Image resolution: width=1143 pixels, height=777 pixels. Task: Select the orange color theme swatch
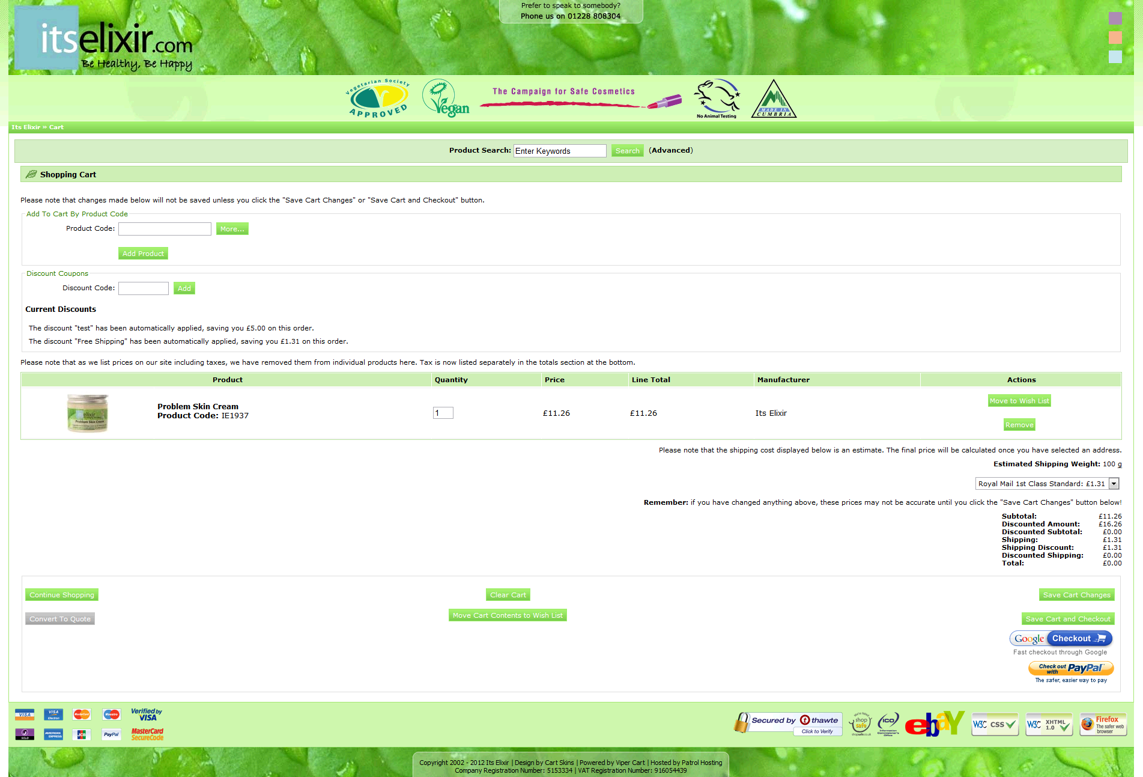pos(1115,38)
